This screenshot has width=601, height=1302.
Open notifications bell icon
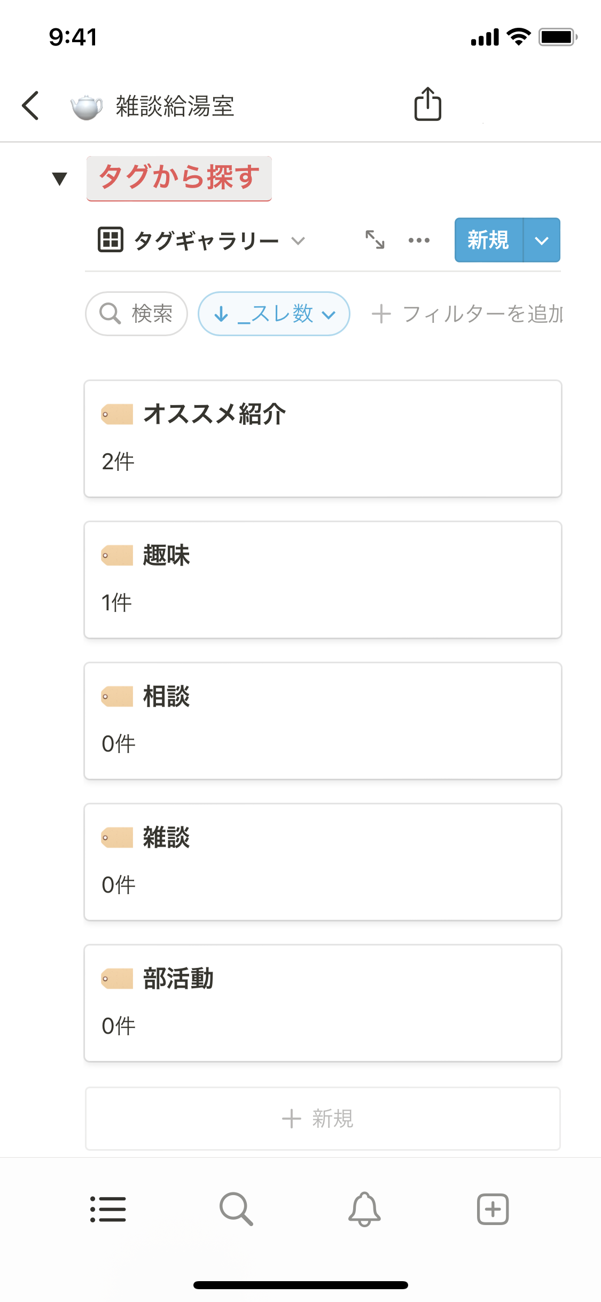click(364, 1209)
